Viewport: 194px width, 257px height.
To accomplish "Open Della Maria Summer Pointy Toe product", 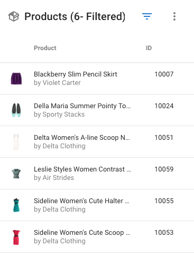I will [x=82, y=106].
